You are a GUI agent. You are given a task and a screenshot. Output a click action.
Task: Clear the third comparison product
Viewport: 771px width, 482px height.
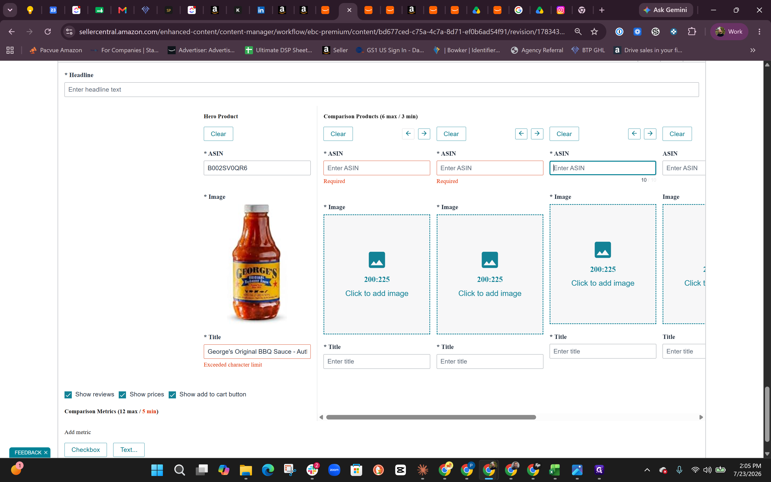pyautogui.click(x=564, y=134)
